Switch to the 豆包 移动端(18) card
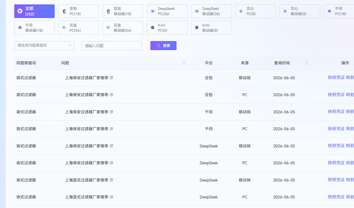The width and height of the screenshot is (354, 208). coord(123,11)
